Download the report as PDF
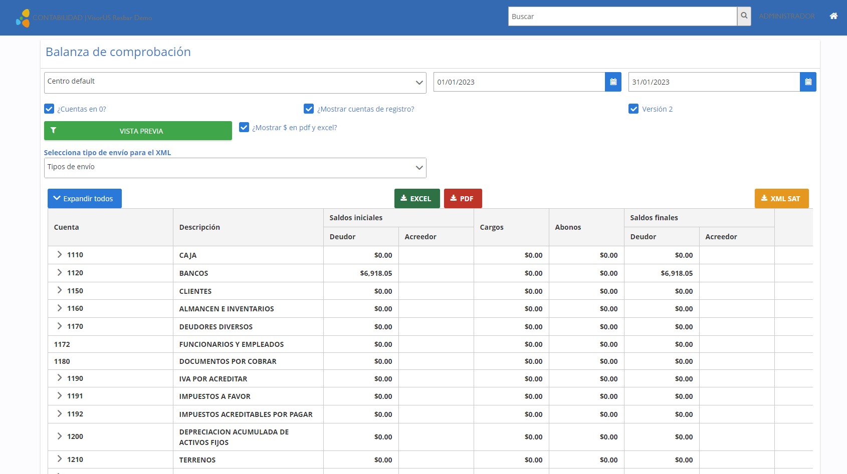 tap(463, 199)
